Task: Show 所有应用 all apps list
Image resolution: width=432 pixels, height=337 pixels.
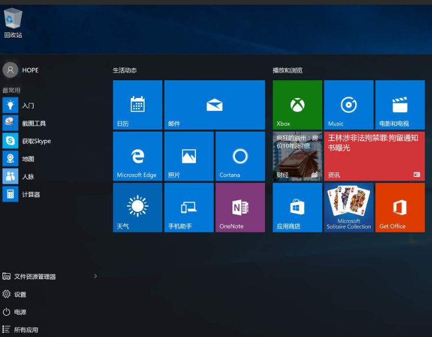Action: 26,329
